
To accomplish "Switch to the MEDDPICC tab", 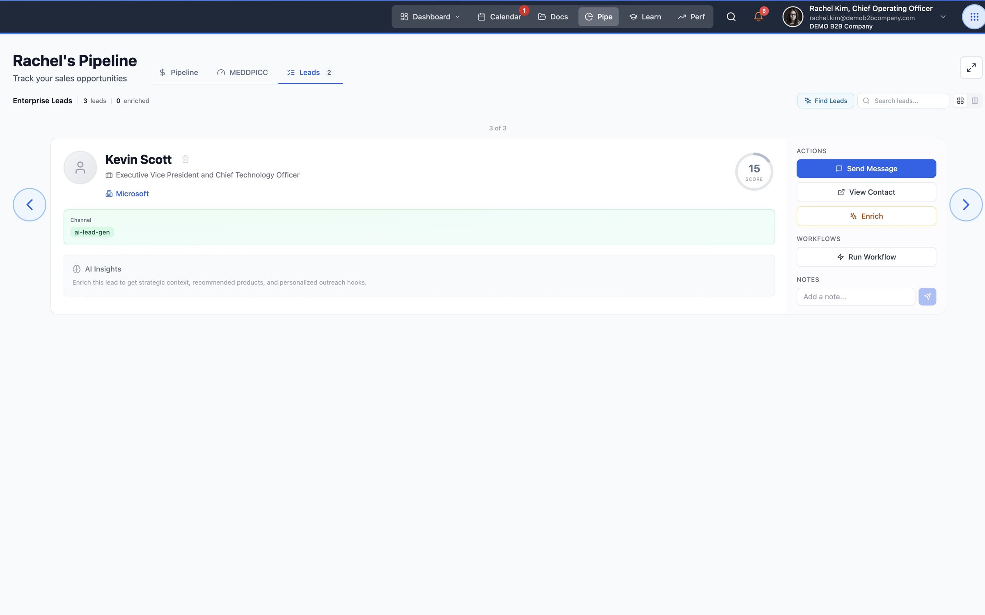I will pos(243,73).
